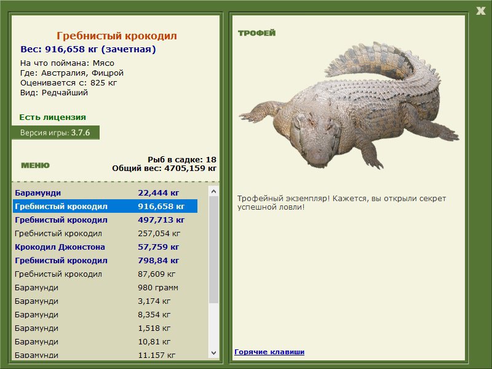Viewport: 492px width, 369px height.
Task: Click the scroll down arrow of the fish list
Action: 213,353
